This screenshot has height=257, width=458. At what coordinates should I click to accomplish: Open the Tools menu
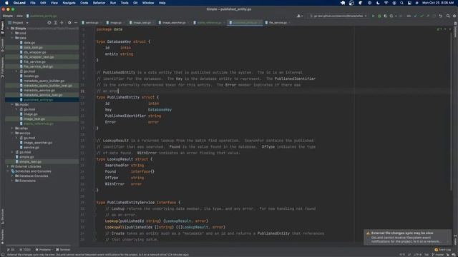click(125, 3)
